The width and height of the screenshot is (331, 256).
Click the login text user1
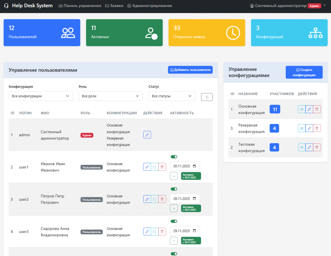click(24, 167)
